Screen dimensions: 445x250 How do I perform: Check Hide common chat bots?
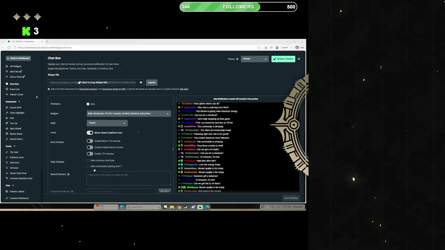tap(88, 160)
